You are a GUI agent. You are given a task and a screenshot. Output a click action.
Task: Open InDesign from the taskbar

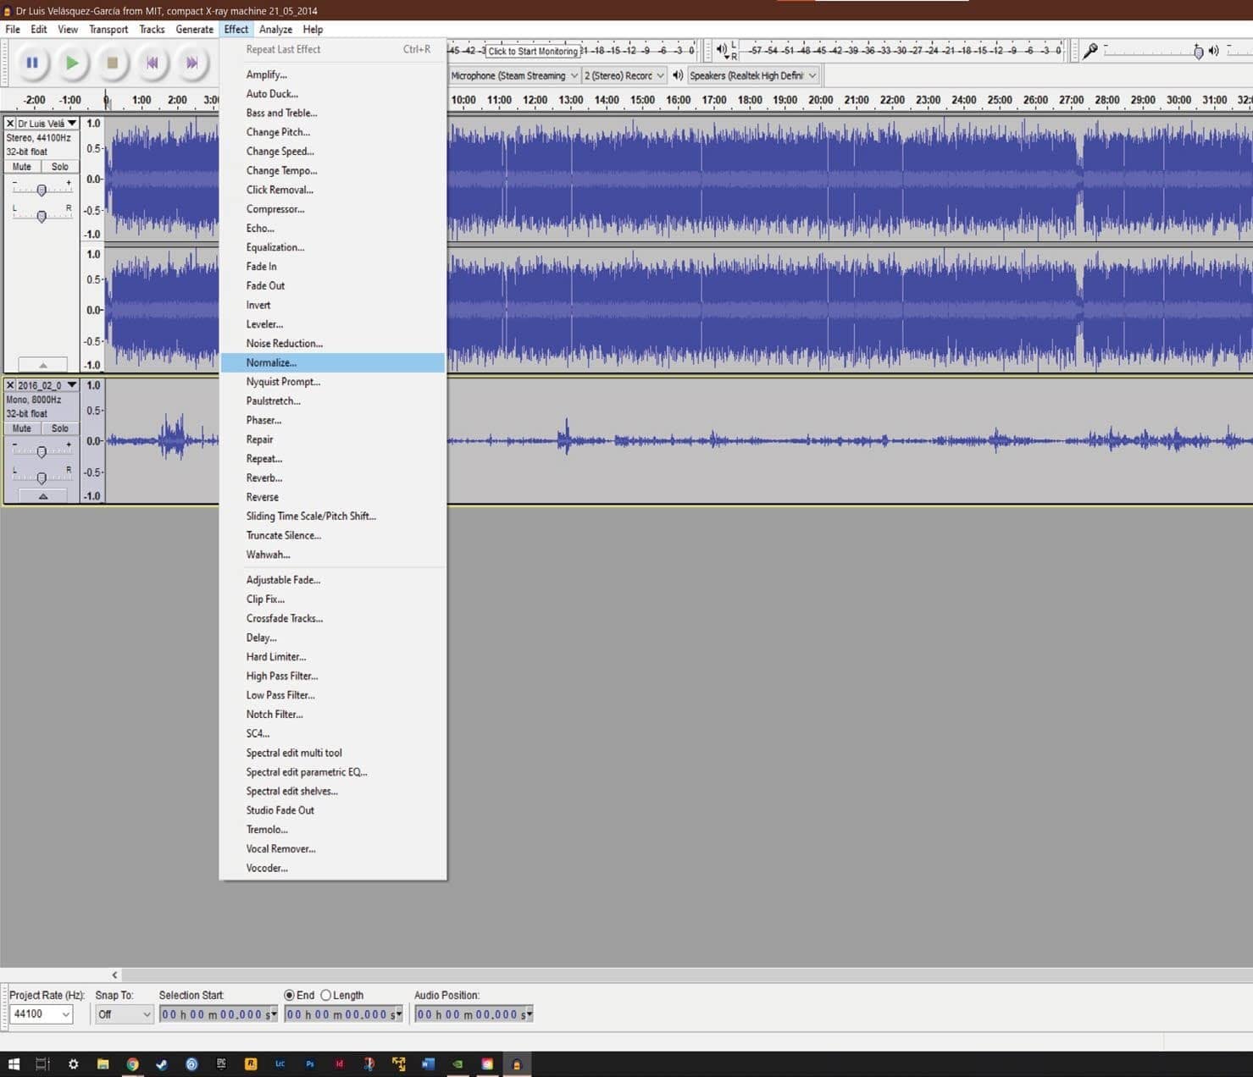point(339,1064)
